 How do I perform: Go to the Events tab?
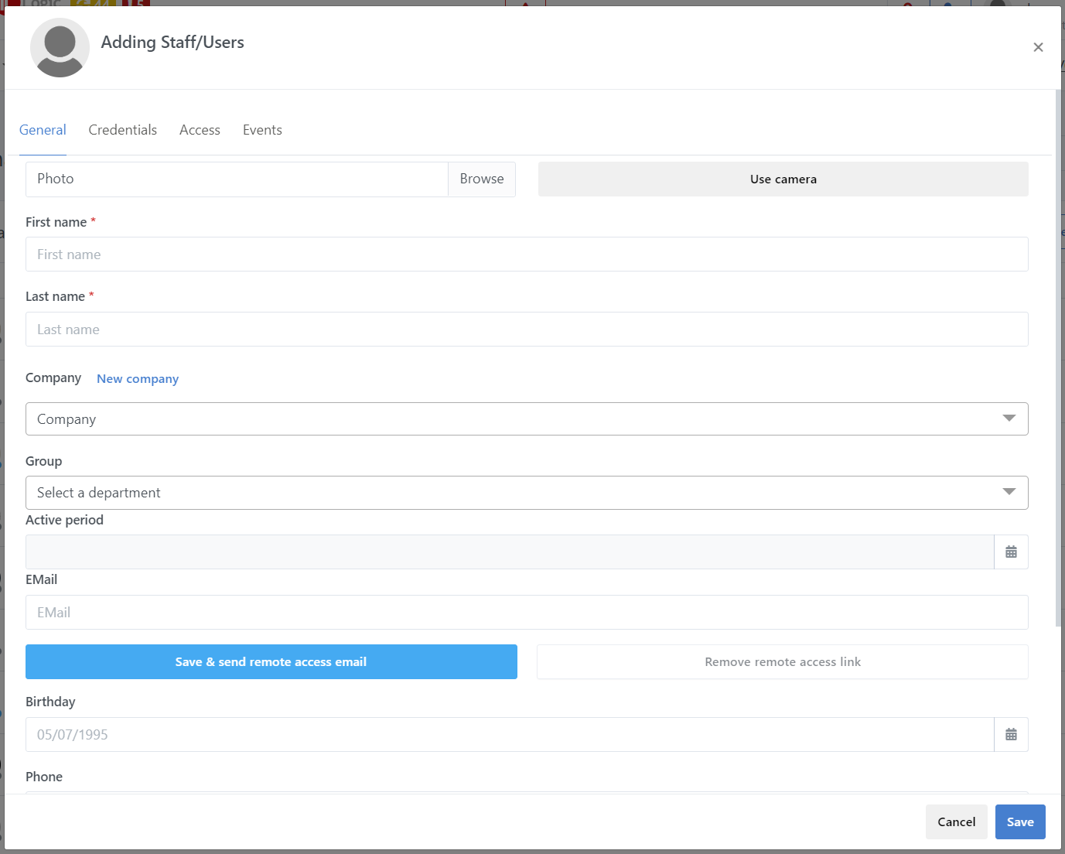tap(262, 130)
